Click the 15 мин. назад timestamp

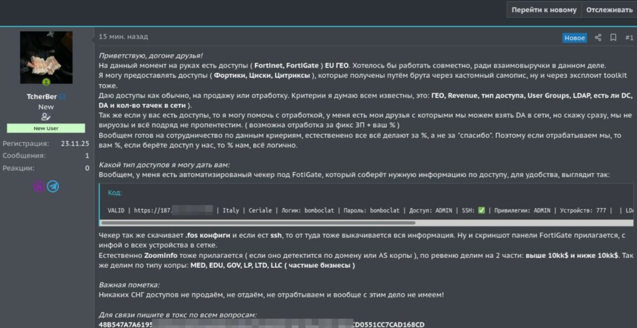pos(123,37)
